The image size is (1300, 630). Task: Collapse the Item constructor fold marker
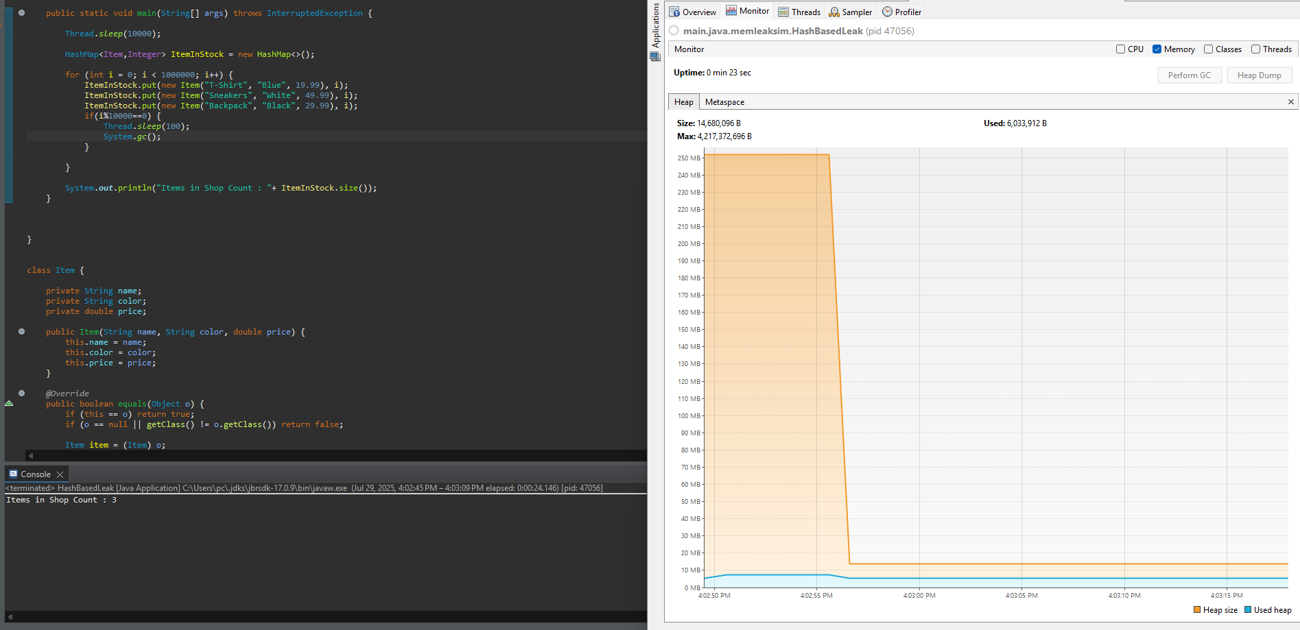(x=22, y=332)
